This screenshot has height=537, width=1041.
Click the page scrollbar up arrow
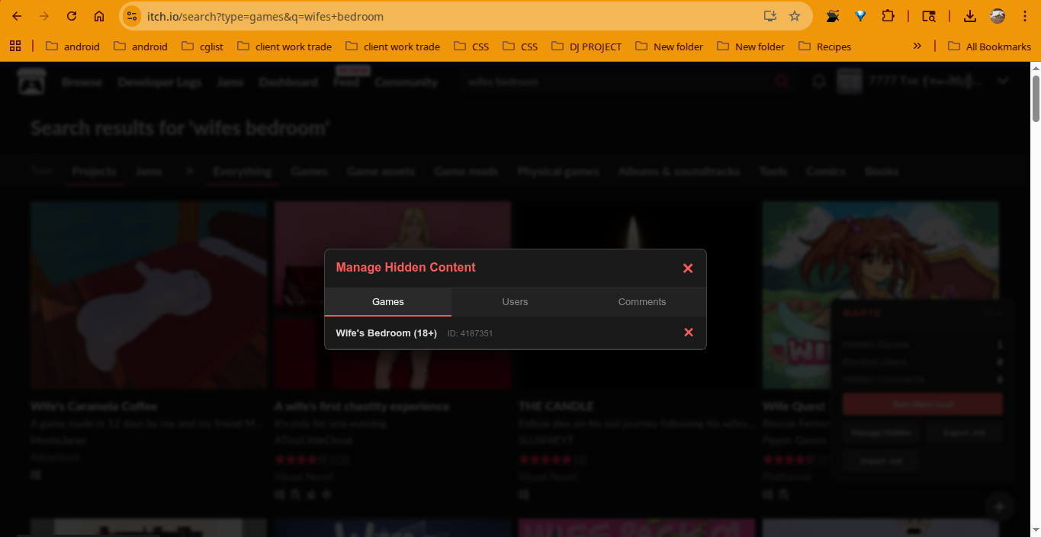1035,69
